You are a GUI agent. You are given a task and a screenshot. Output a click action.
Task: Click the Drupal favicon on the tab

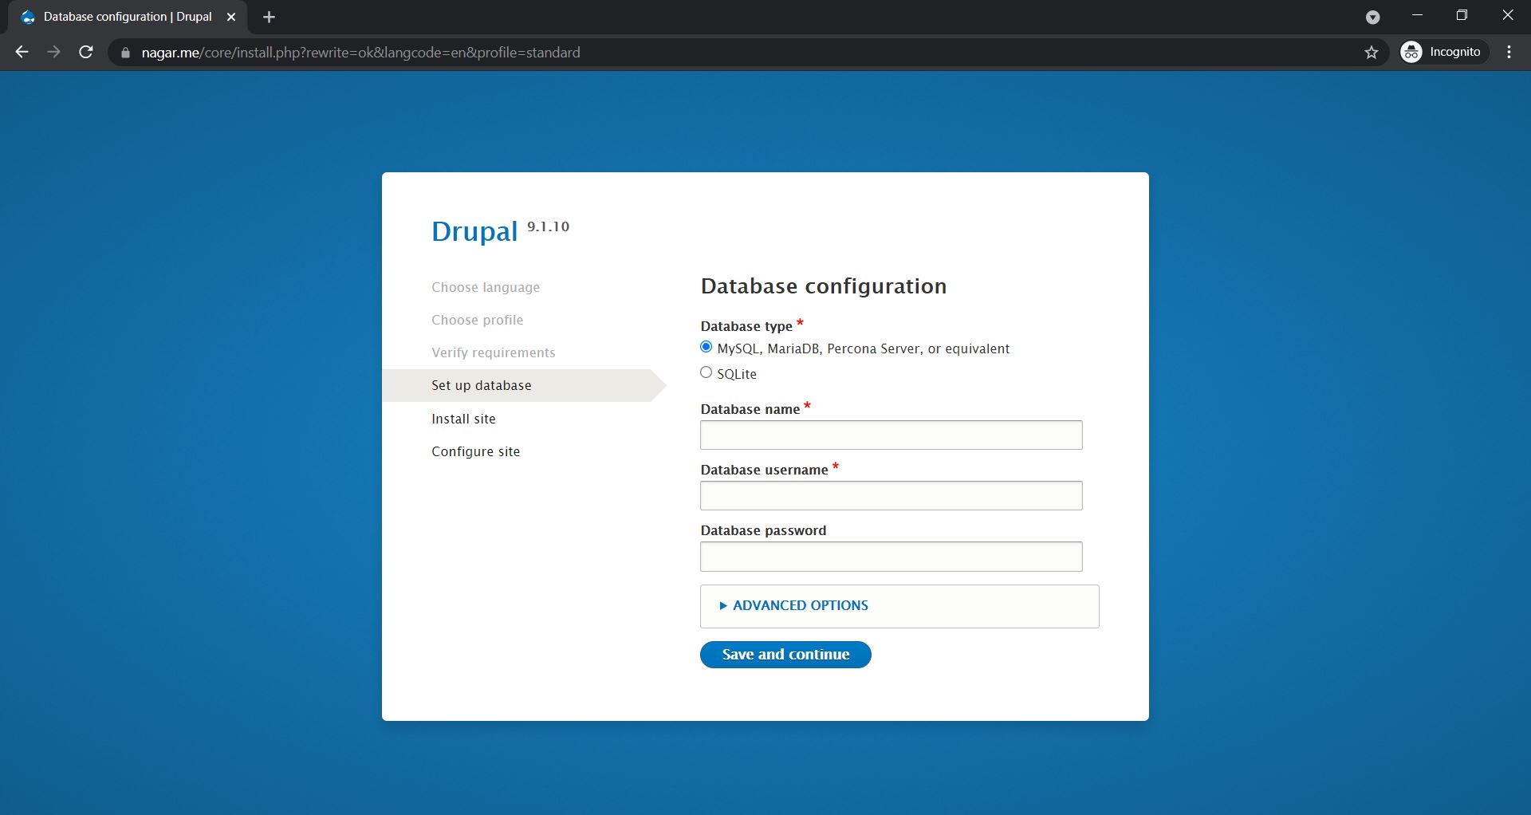pos(28,16)
